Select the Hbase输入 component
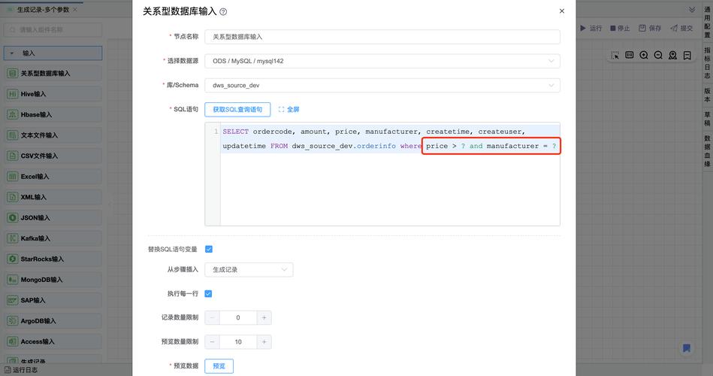 coord(53,115)
